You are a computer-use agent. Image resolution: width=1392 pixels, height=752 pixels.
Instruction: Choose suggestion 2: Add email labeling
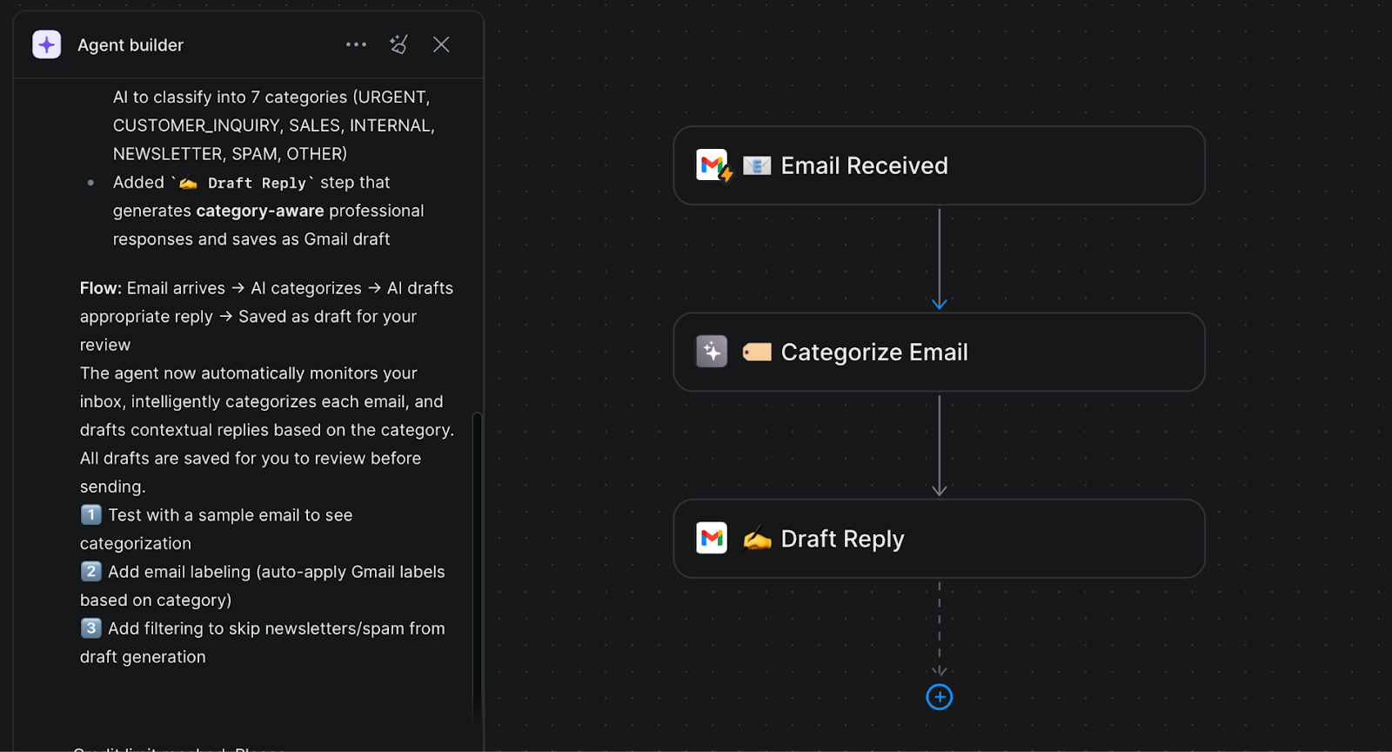tap(275, 572)
